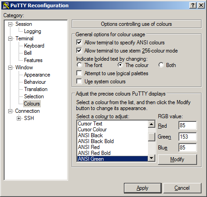This screenshot has width=207, height=197.
Task: Select The font radio button
Action: pyautogui.click(x=79, y=65)
